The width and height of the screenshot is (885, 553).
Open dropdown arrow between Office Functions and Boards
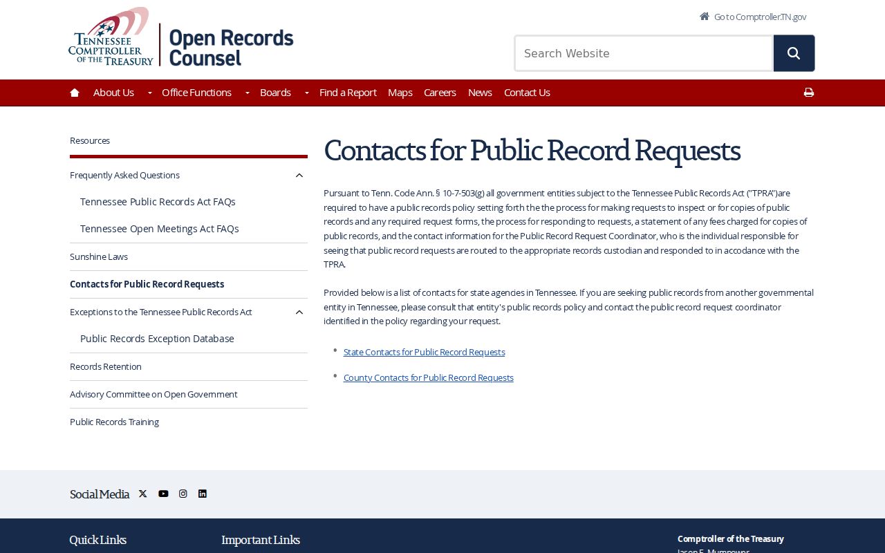[247, 93]
